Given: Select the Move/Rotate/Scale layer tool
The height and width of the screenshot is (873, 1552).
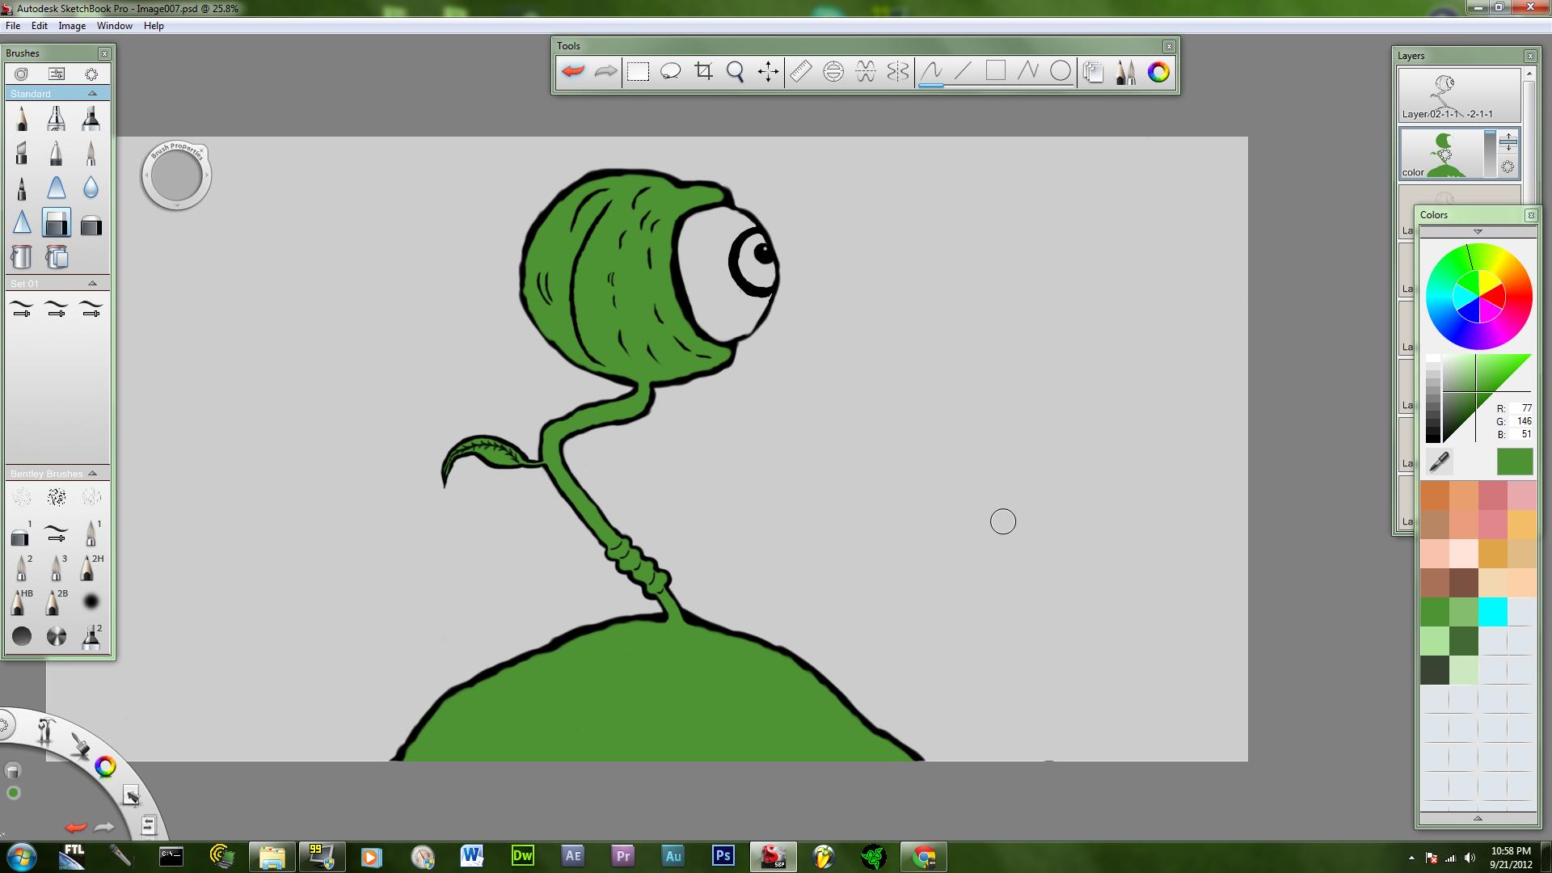Looking at the screenshot, I should point(768,71).
